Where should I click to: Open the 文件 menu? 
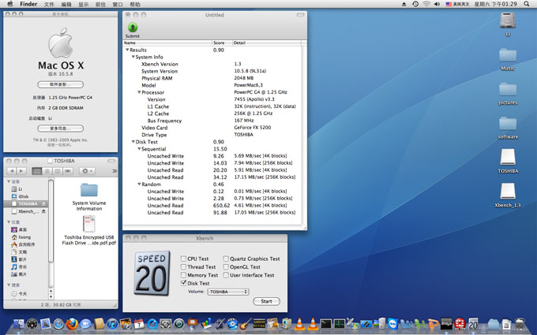49,4
